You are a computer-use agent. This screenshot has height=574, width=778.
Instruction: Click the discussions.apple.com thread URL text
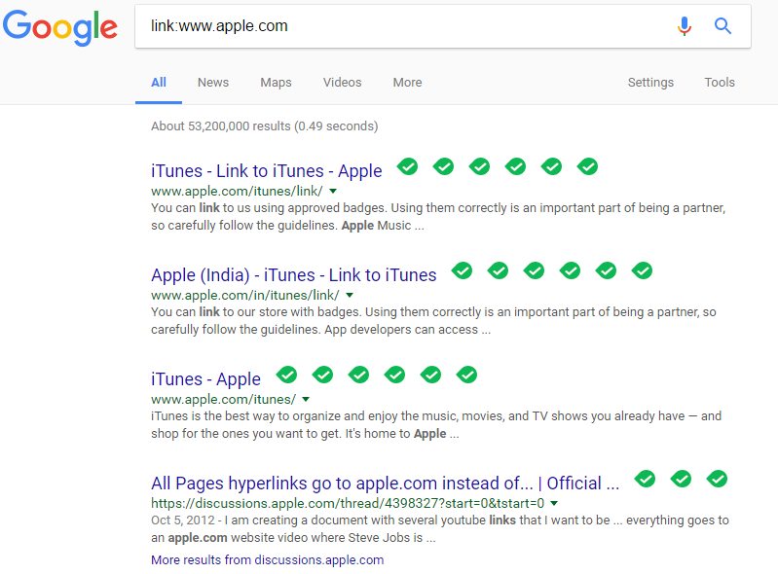click(x=348, y=504)
